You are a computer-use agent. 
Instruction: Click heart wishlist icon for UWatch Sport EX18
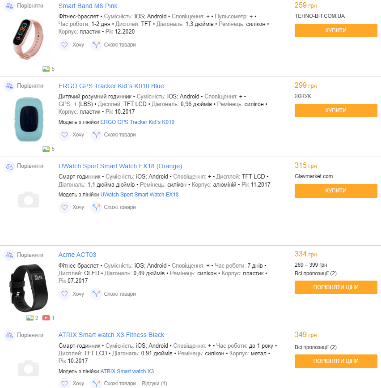point(64,207)
